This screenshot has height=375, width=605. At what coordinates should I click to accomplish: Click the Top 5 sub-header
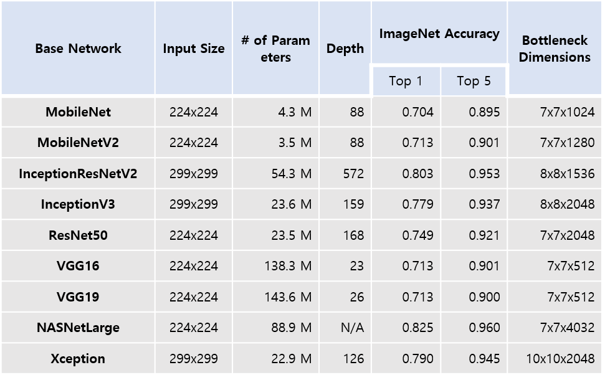pyautogui.click(x=474, y=81)
